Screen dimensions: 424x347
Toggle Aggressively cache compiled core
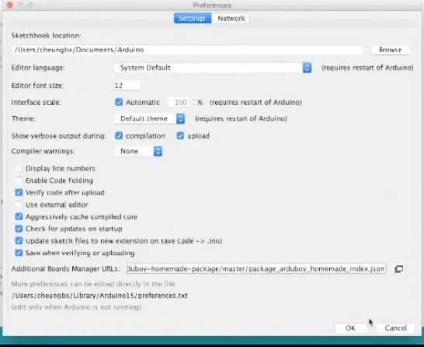tap(19, 216)
